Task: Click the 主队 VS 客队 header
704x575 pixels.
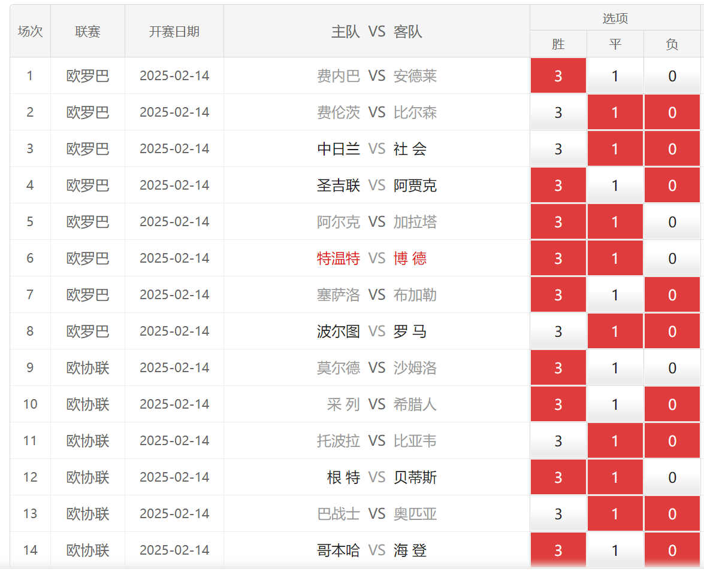Action: point(377,31)
